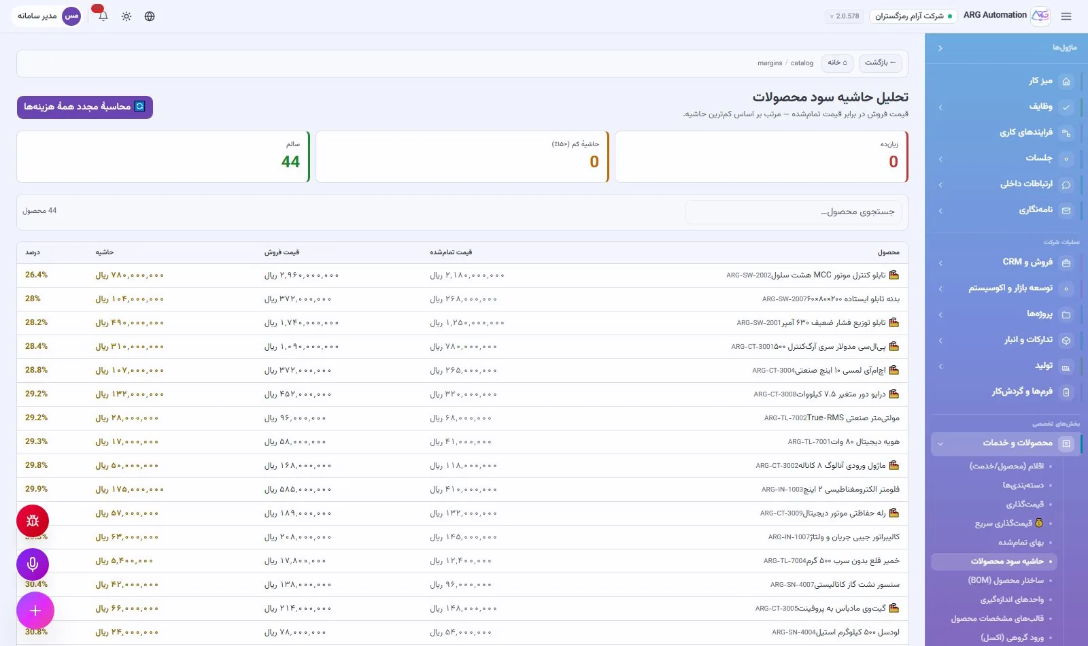Click the ARG Automation logo
The width and height of the screenshot is (1088, 646).
pos(1040,16)
